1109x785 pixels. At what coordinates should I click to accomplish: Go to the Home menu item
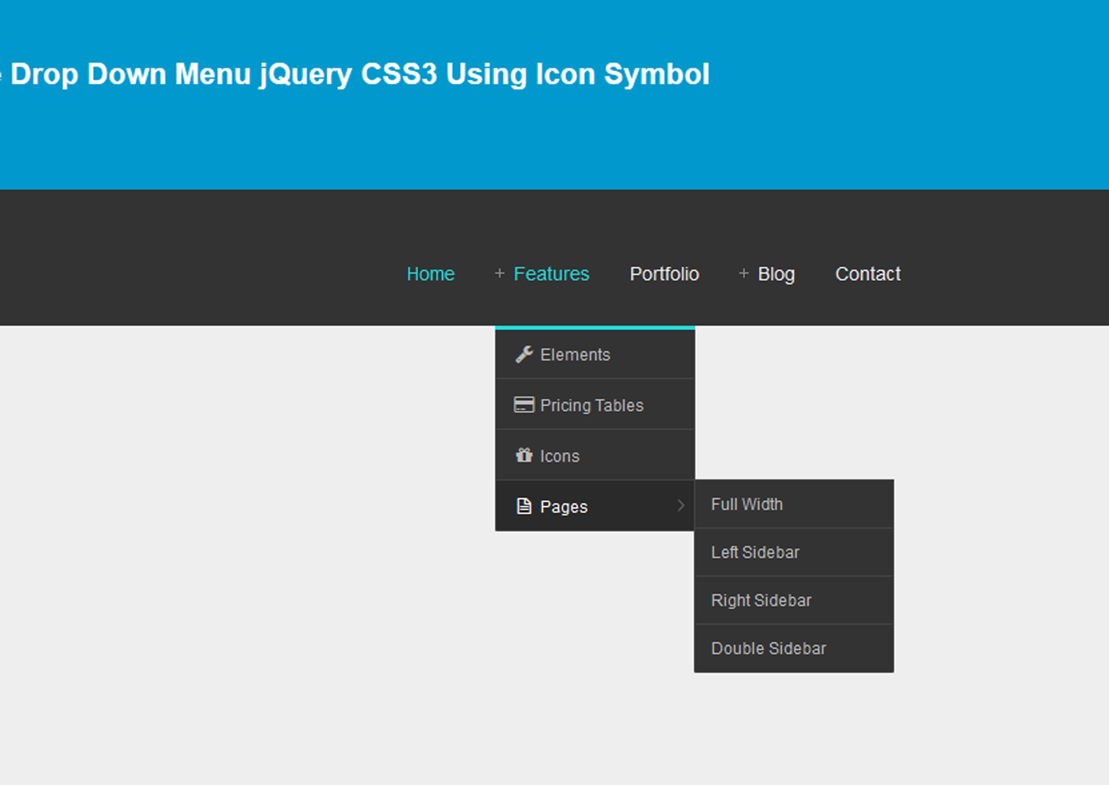pyautogui.click(x=430, y=274)
